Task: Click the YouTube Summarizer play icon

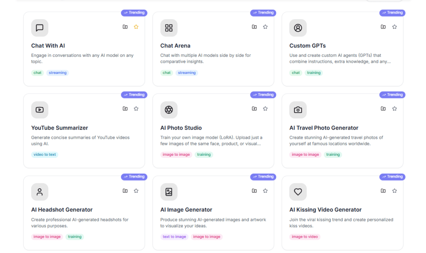Action: coord(40,110)
